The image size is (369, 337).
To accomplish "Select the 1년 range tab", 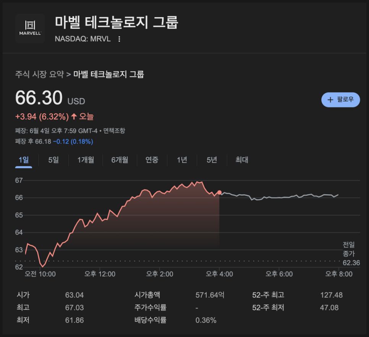I will tap(182, 160).
